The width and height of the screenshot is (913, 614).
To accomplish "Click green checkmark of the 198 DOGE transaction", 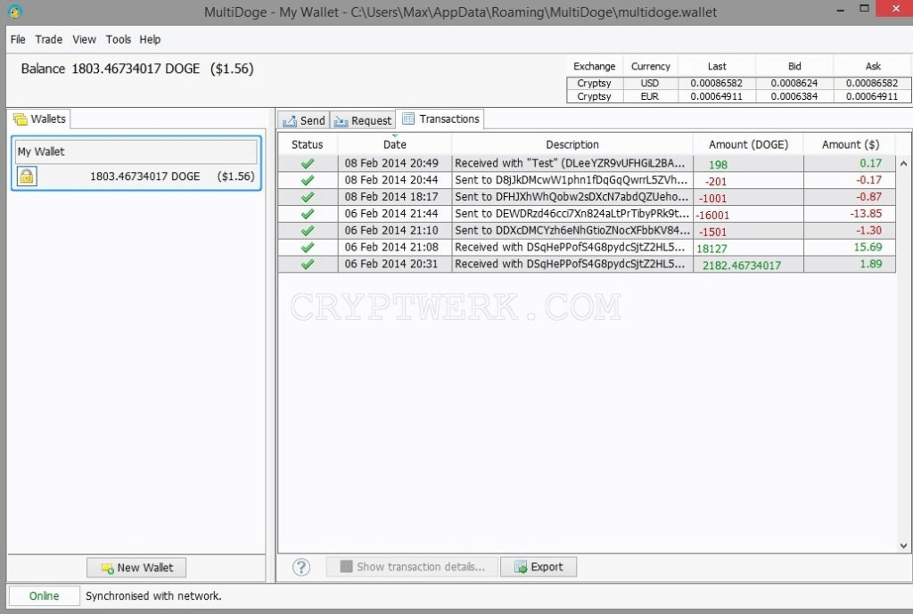I will coord(308,163).
